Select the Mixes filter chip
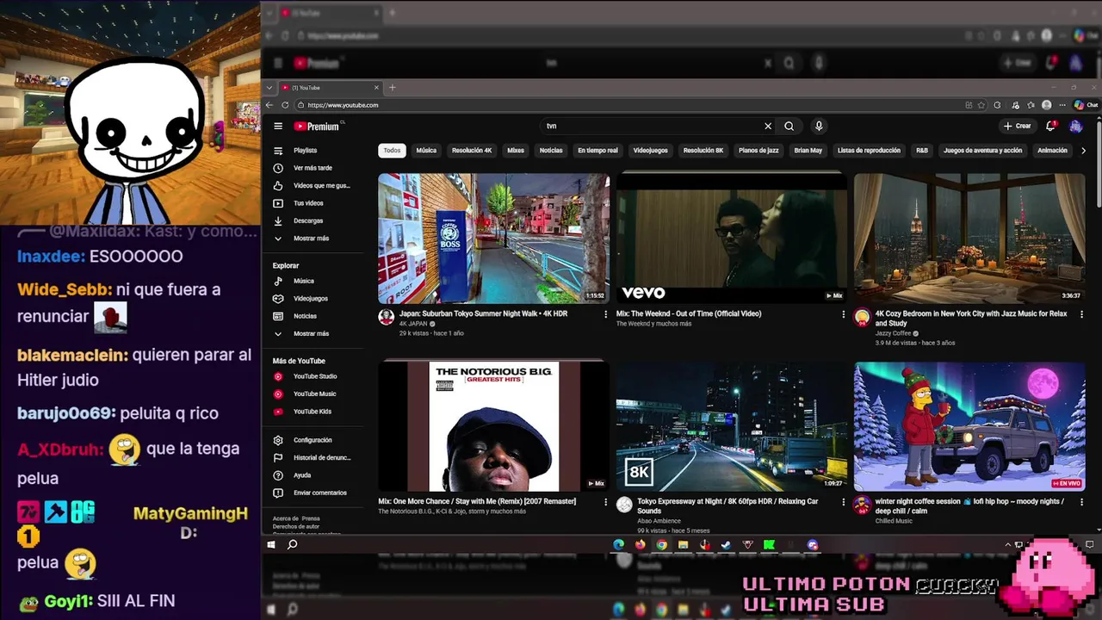Screen dimensions: 1102x620 coord(515,151)
